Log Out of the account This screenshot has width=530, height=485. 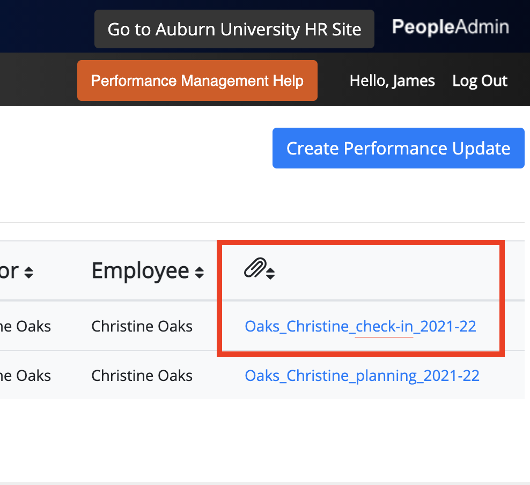[480, 81]
